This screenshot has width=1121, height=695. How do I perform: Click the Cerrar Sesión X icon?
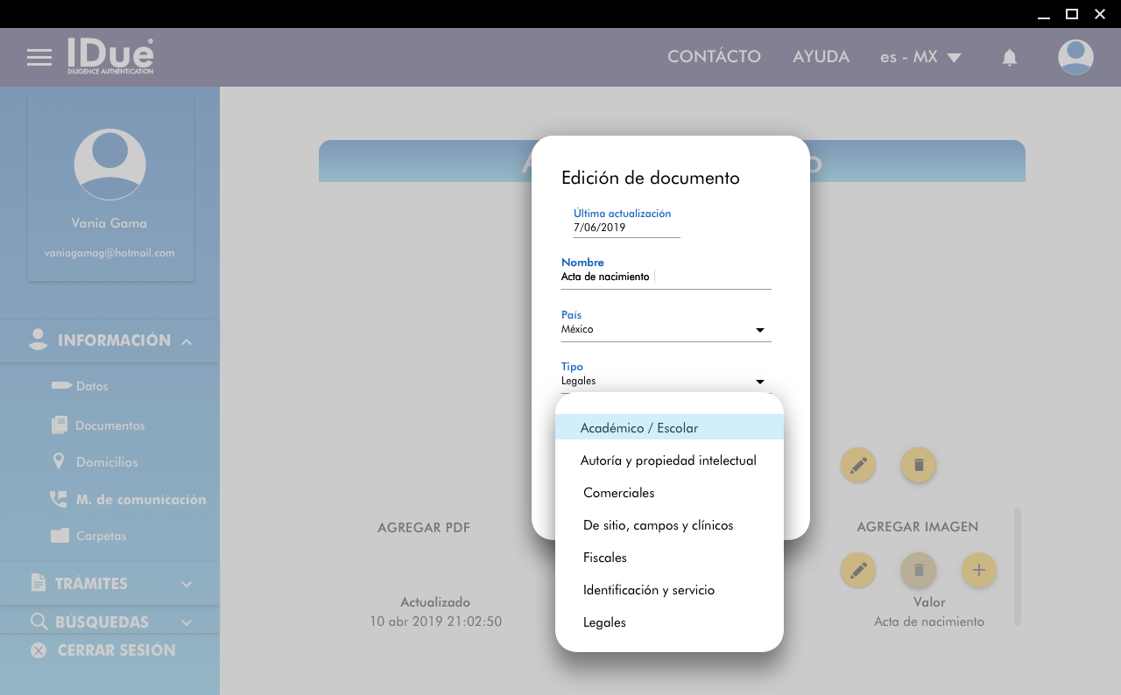(39, 650)
